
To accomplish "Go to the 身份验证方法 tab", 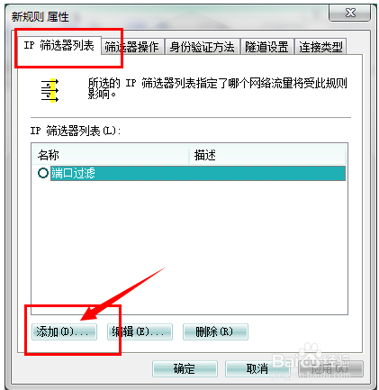I will tap(203, 47).
